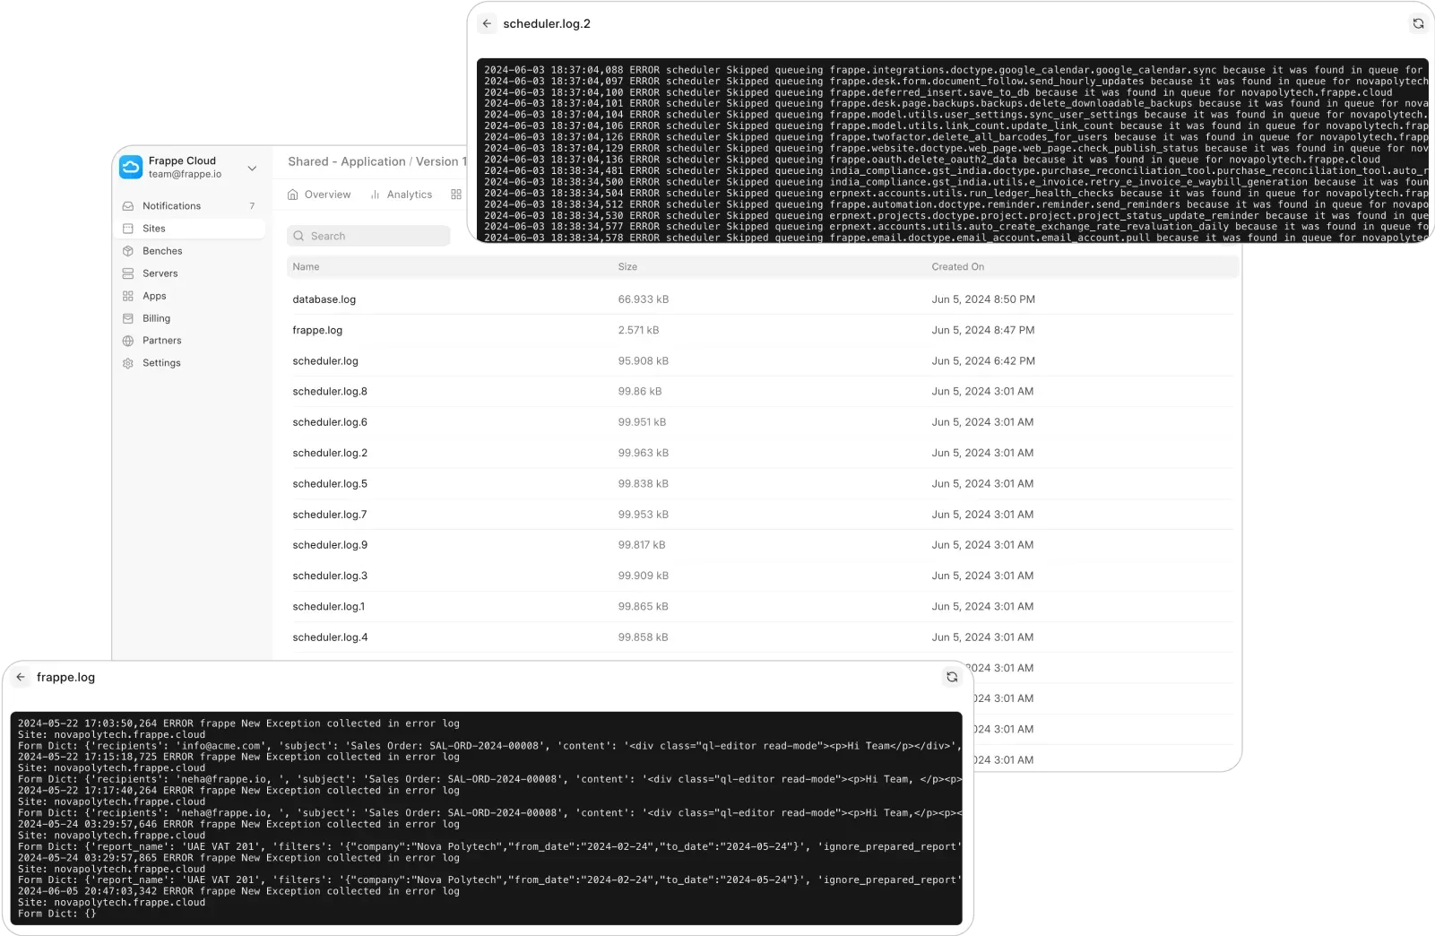
Task: Click the Benches sidebar icon
Action: coord(128,251)
